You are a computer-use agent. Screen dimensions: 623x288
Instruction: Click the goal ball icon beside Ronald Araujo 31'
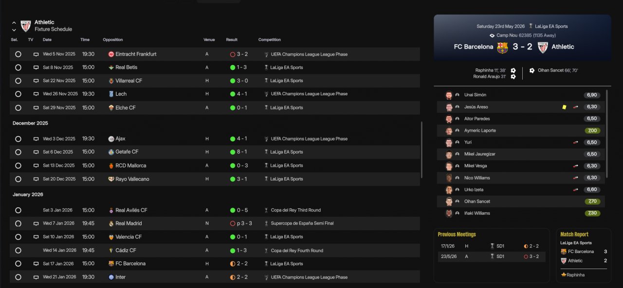tap(513, 77)
